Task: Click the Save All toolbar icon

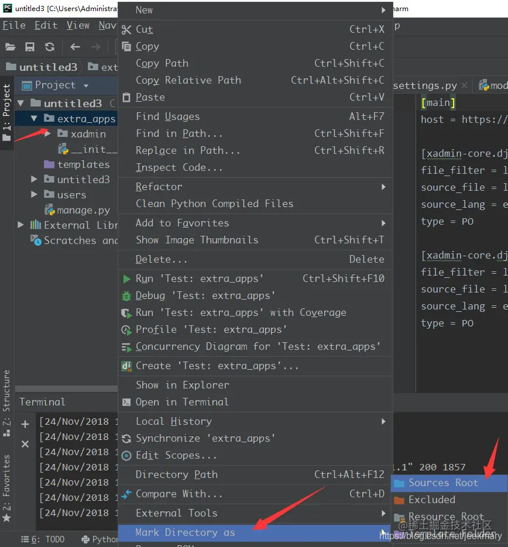Action: pyautogui.click(x=30, y=47)
